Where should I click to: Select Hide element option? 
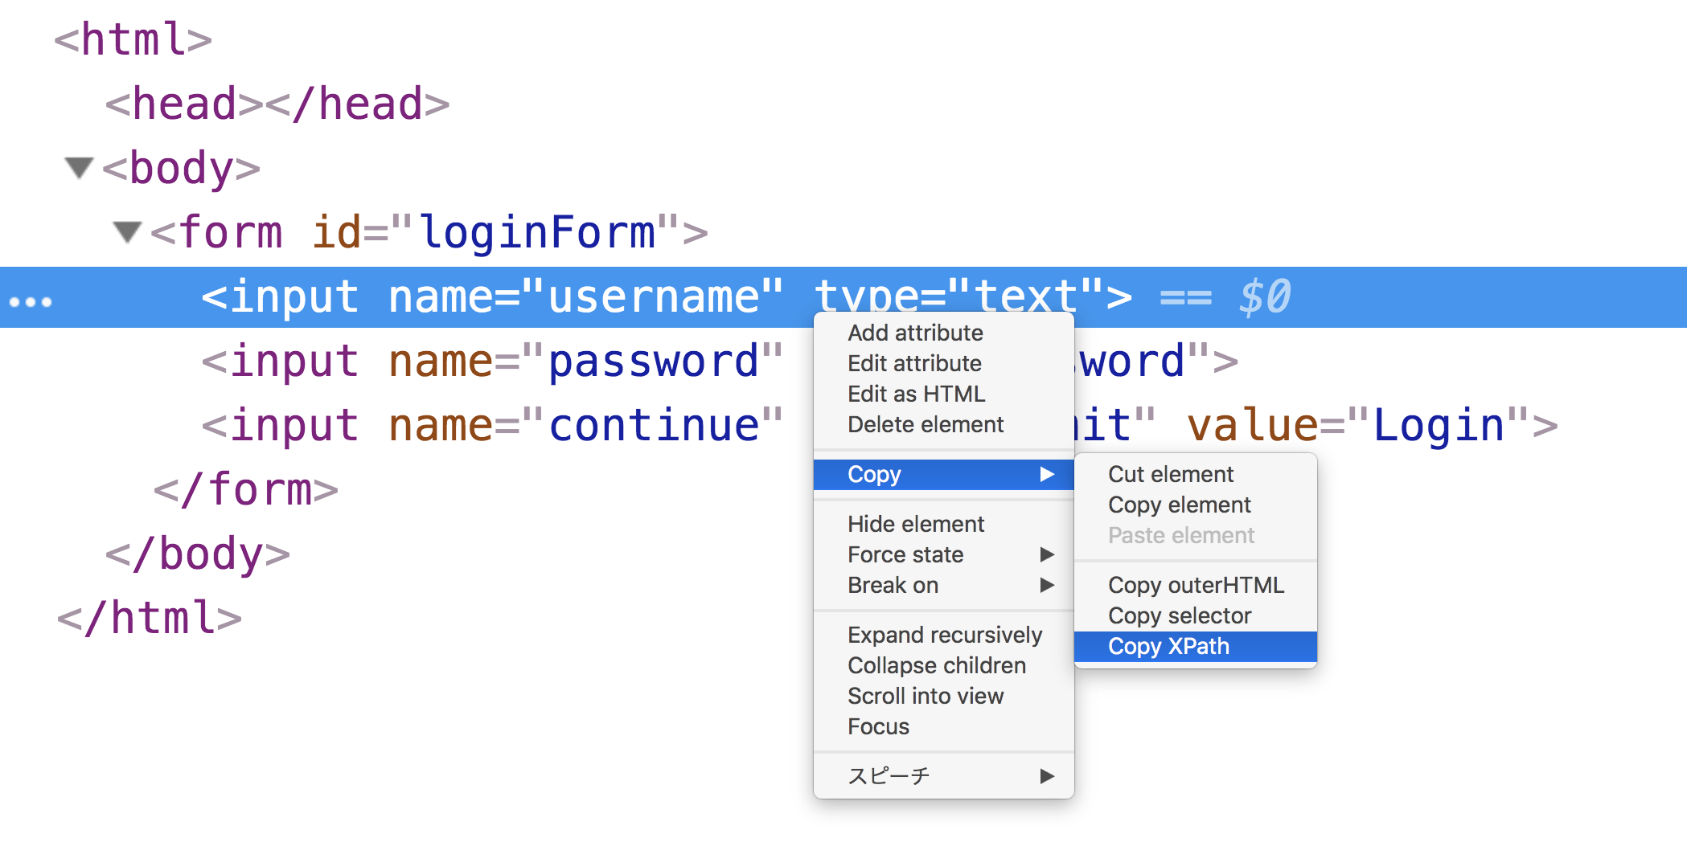pos(915,524)
